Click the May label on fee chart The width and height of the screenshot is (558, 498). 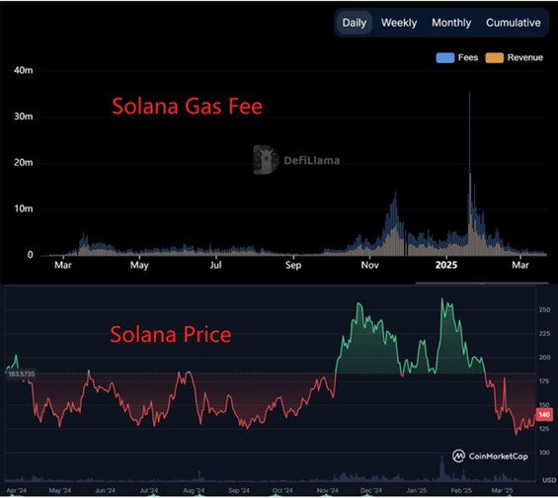(x=139, y=265)
